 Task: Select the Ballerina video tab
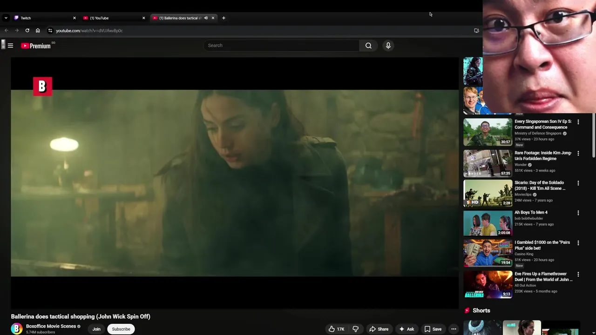[181, 18]
